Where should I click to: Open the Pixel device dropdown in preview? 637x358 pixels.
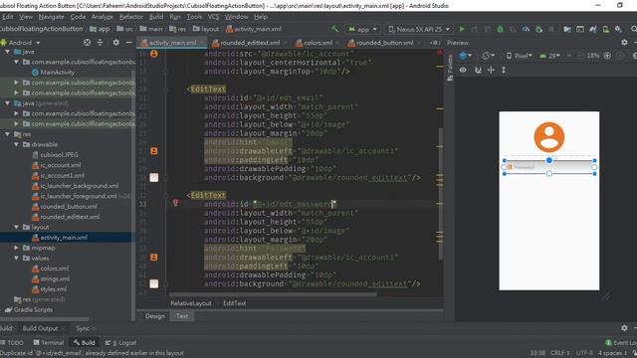(x=519, y=56)
